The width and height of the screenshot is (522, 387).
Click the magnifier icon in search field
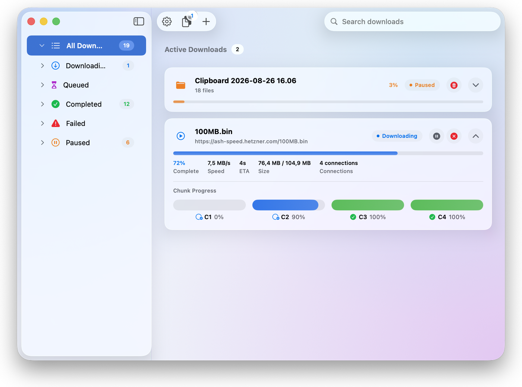[x=334, y=22]
